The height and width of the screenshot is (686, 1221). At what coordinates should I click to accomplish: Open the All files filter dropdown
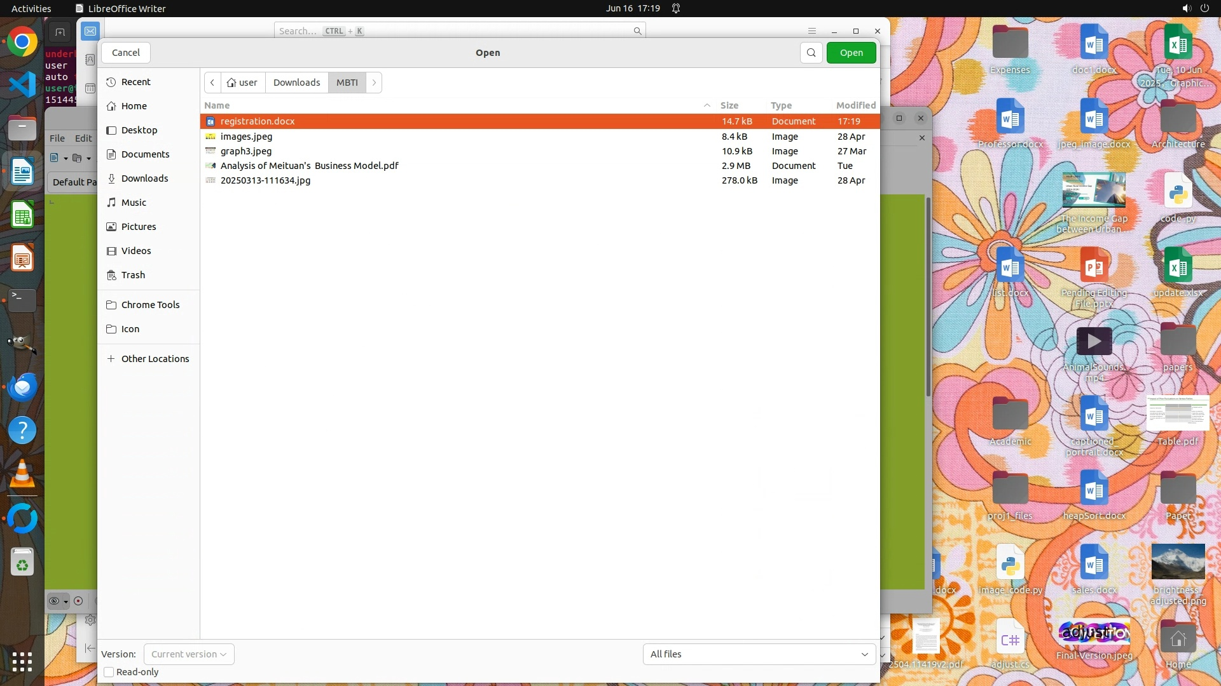[x=759, y=654]
